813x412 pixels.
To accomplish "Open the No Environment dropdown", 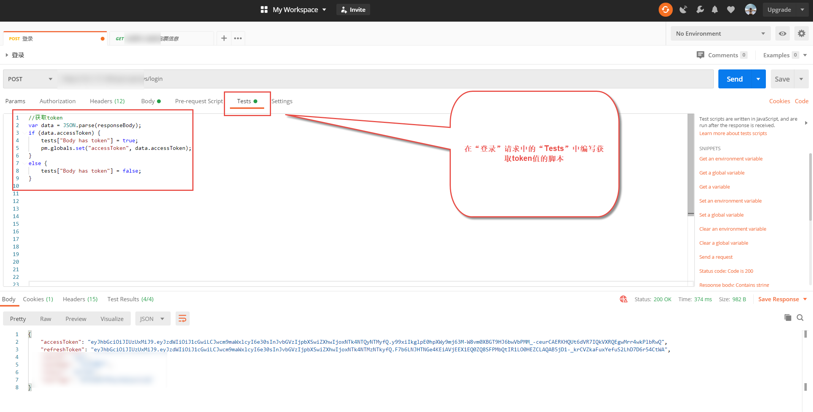I will point(720,33).
